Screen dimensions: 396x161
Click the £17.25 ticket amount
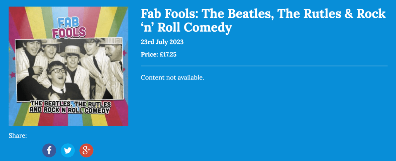168,54
